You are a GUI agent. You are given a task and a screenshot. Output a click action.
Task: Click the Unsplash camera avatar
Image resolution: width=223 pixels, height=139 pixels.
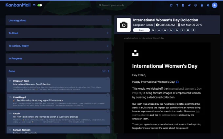[x=124, y=25]
